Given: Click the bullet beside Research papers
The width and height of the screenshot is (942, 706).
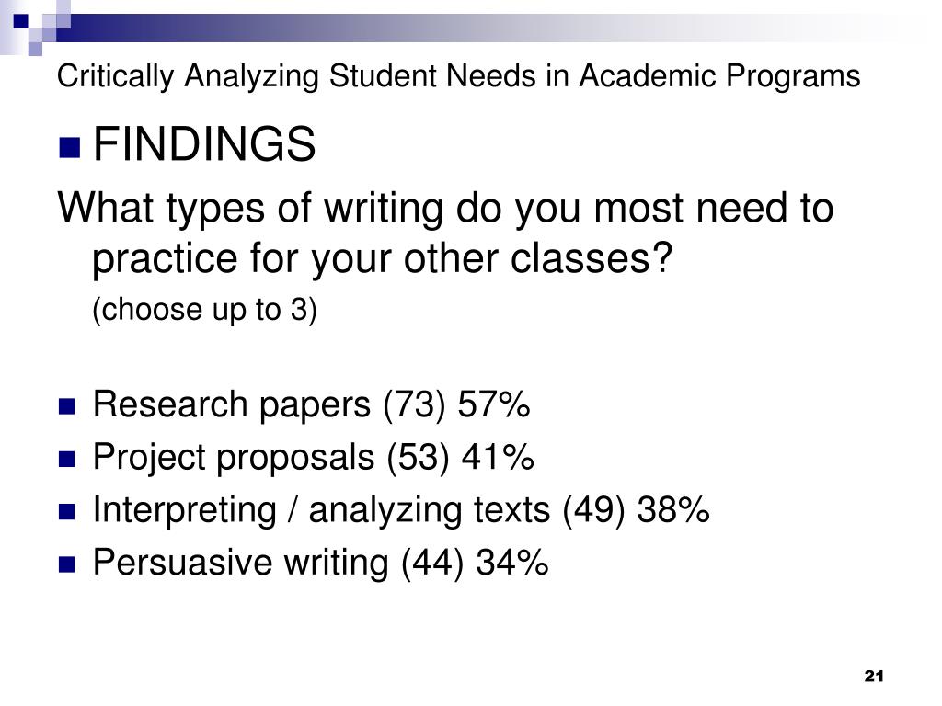Looking at the screenshot, I should click(66, 406).
